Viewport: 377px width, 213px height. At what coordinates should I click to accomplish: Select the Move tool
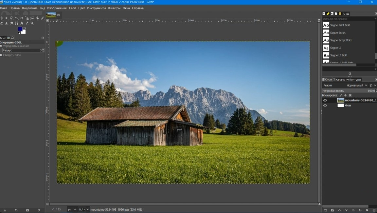[1, 18]
